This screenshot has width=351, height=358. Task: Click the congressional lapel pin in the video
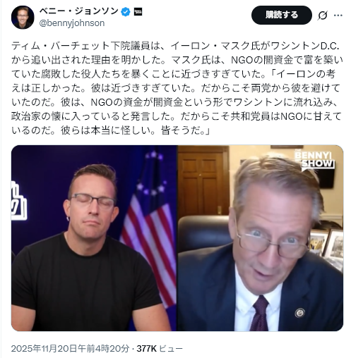(299, 313)
